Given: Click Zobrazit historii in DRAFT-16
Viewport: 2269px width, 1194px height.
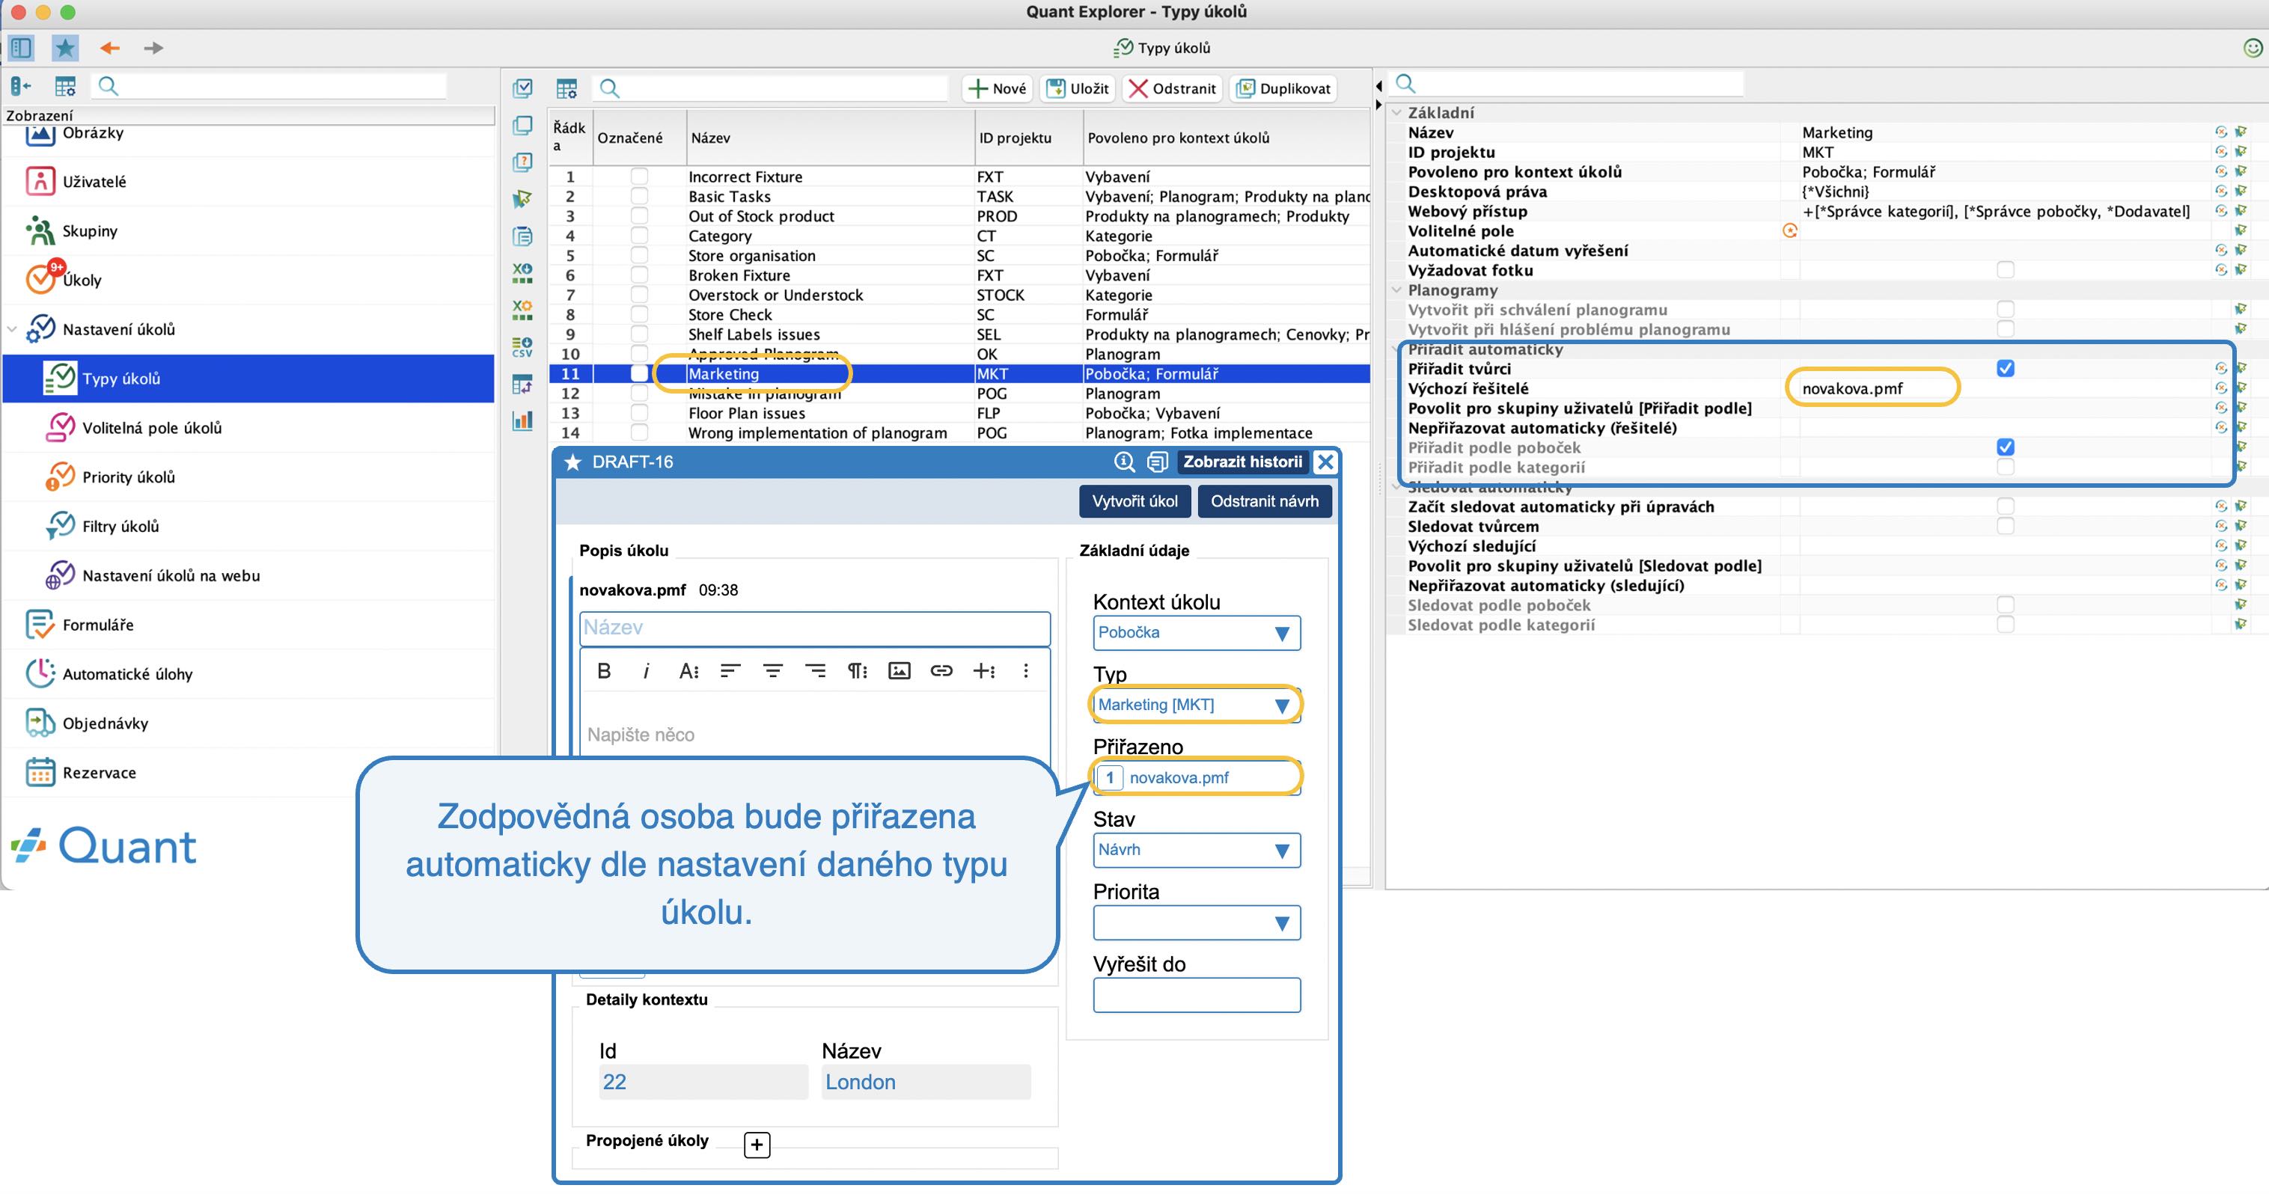Looking at the screenshot, I should (1242, 462).
